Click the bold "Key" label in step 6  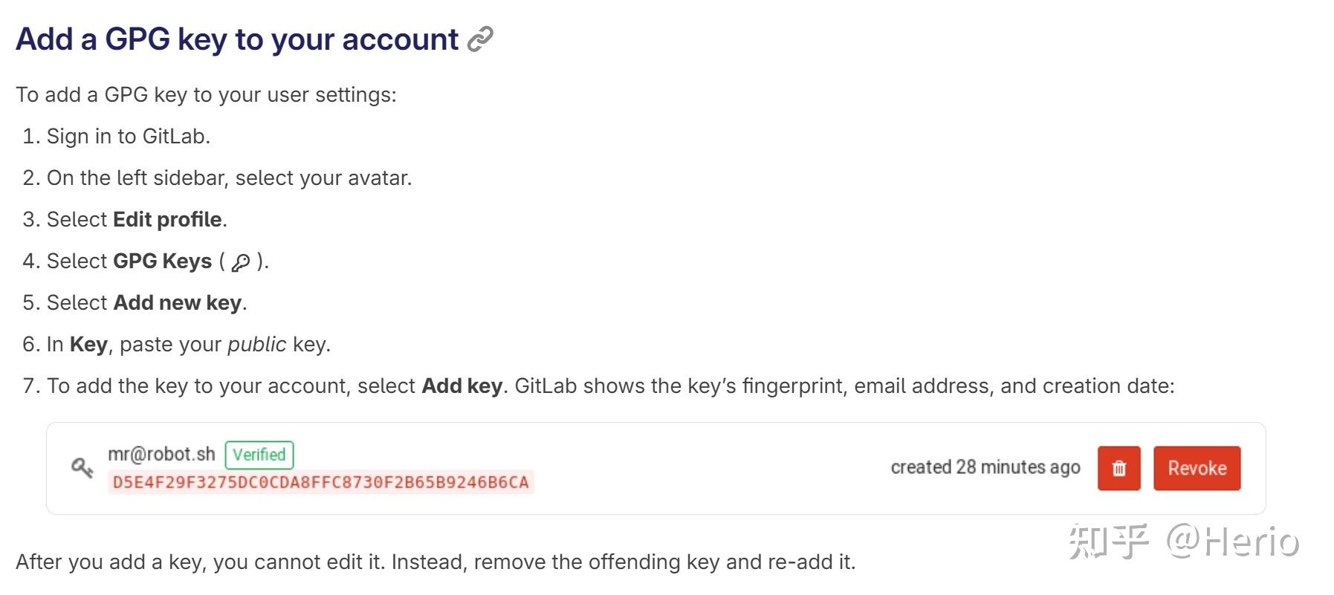pos(88,345)
